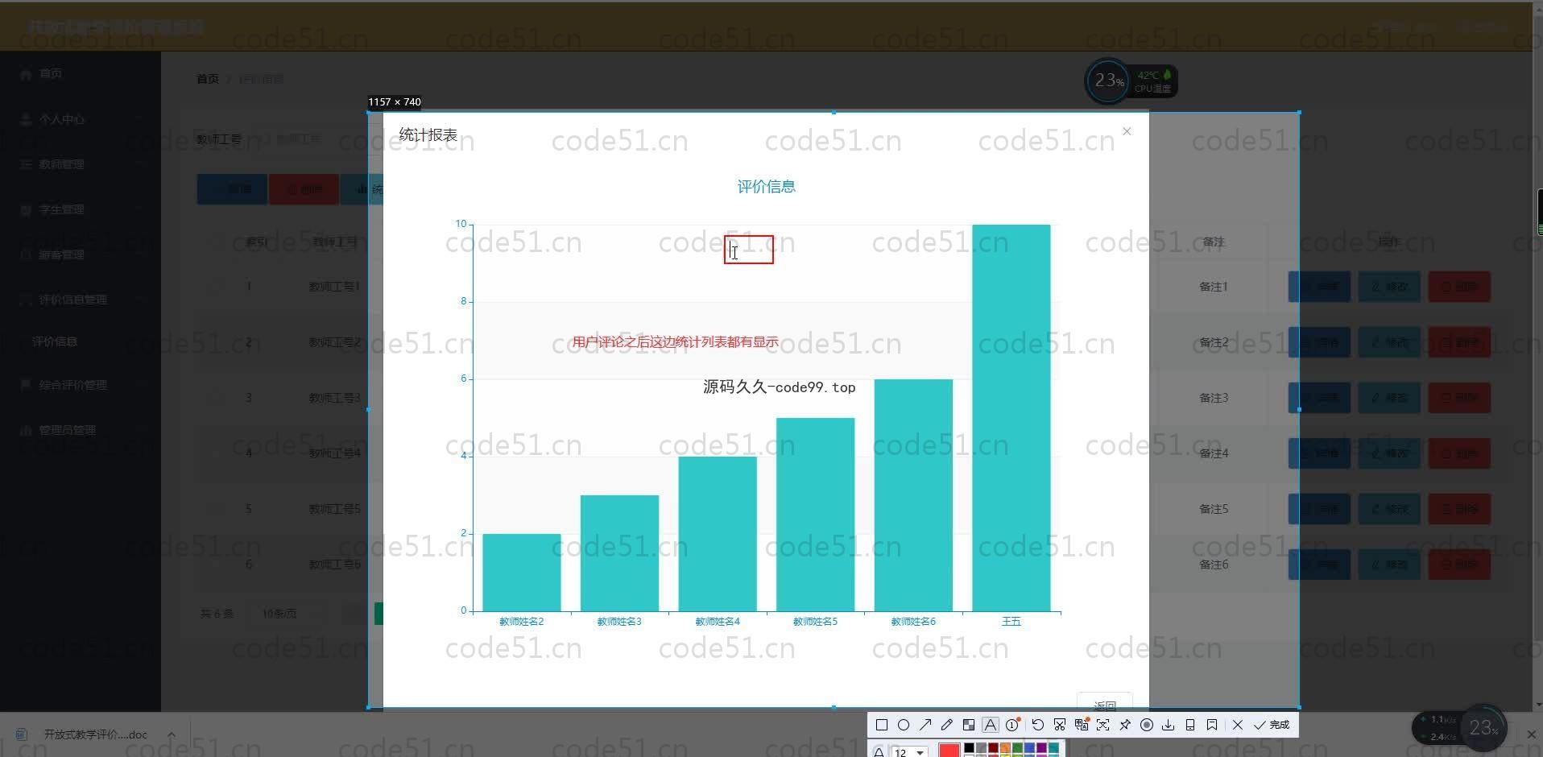Go to 首页 in the left sidebar
This screenshot has height=757, width=1543.
50,74
